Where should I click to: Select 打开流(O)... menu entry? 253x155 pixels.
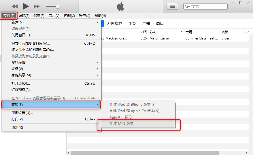(52, 84)
